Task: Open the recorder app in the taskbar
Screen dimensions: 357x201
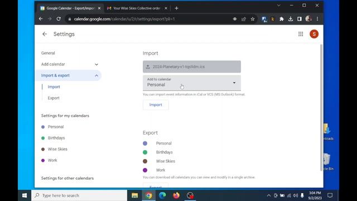Action: (x=190, y=195)
